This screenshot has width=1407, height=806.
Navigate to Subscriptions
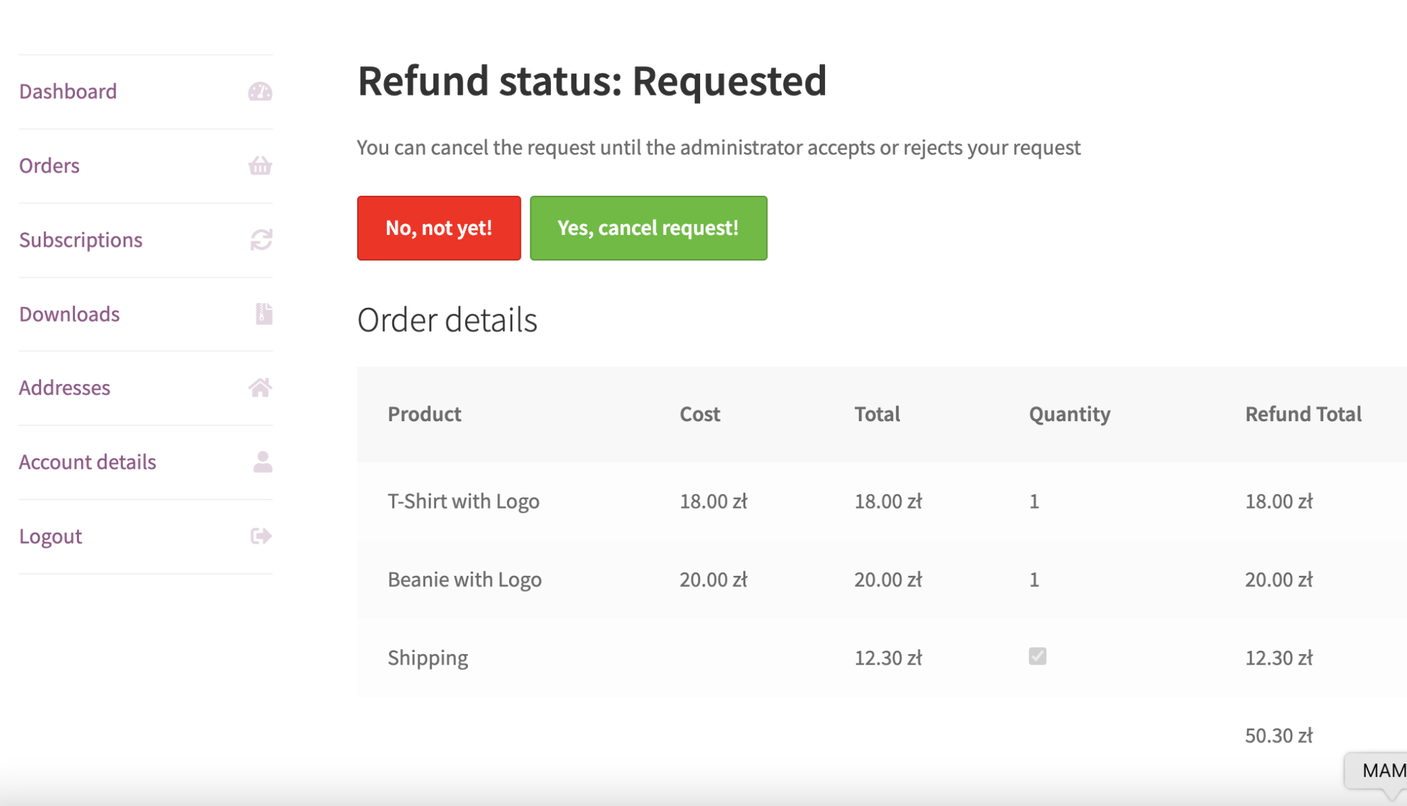(81, 240)
